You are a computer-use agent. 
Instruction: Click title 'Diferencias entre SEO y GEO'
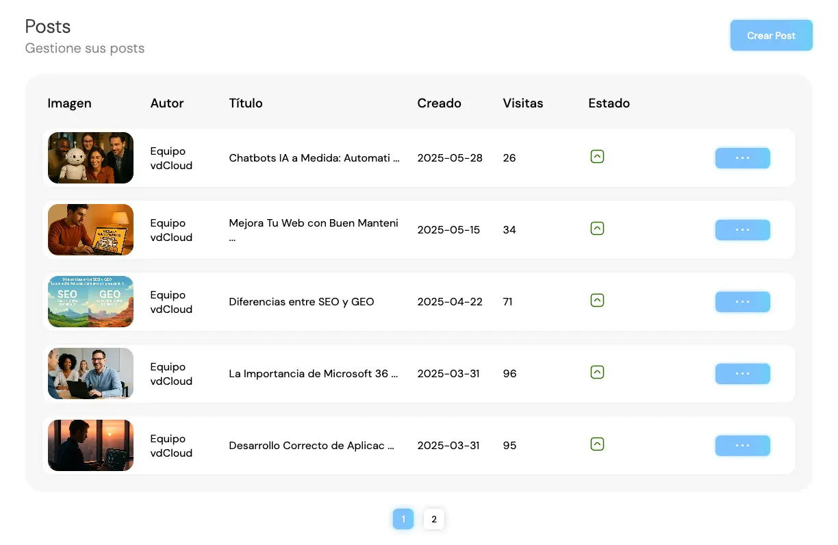click(x=301, y=302)
